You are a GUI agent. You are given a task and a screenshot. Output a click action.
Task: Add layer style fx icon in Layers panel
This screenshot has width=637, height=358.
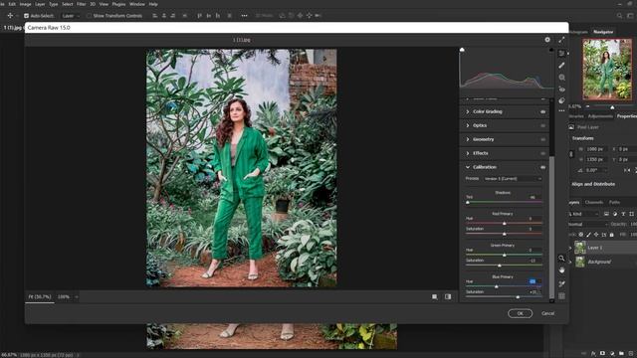[593, 354]
